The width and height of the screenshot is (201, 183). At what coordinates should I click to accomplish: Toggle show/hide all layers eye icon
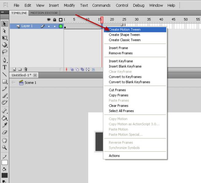(48, 20)
